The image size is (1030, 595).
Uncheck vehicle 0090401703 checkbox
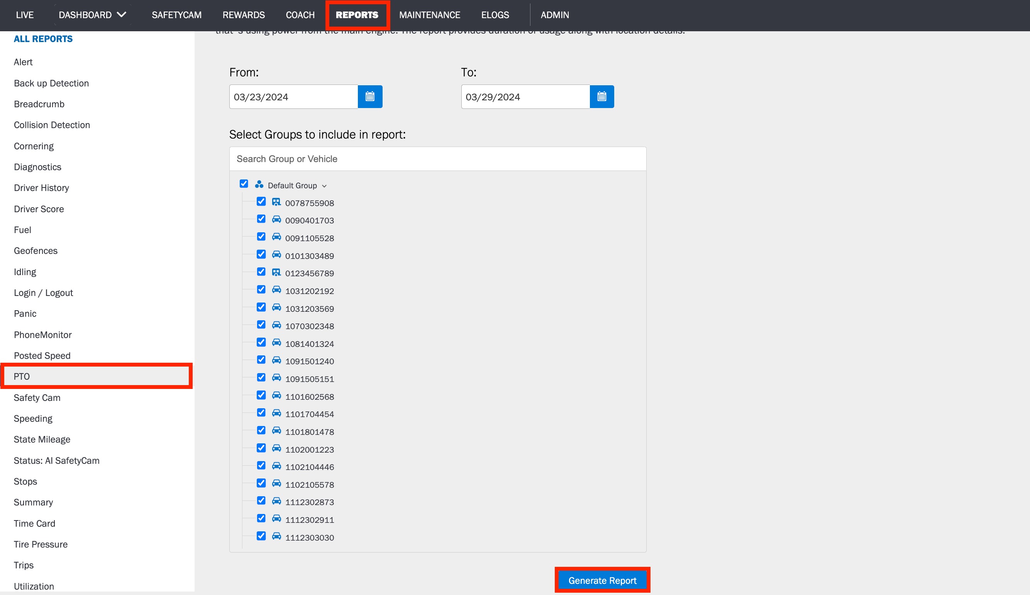261,219
